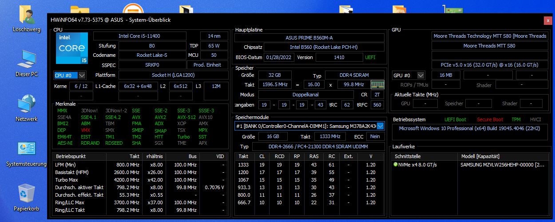
Task: Click the Schnittstelle column header
Action: 424,156
